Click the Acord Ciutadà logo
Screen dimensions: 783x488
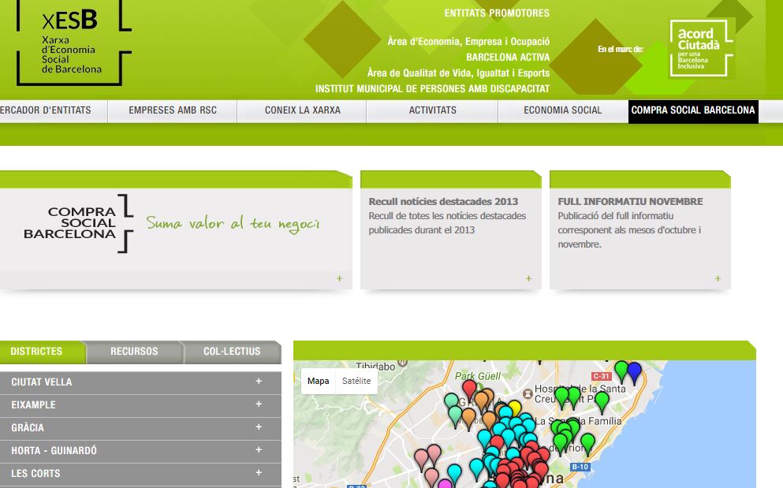pos(701,48)
